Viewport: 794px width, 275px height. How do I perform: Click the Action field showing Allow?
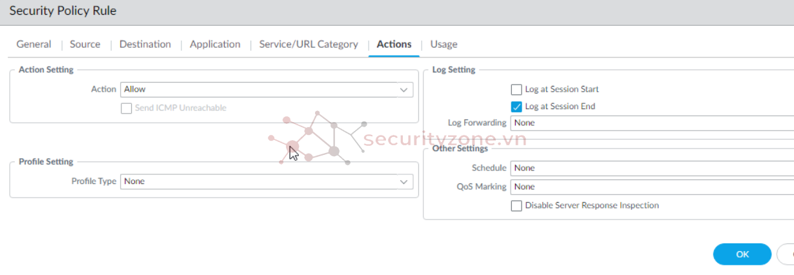267,90
